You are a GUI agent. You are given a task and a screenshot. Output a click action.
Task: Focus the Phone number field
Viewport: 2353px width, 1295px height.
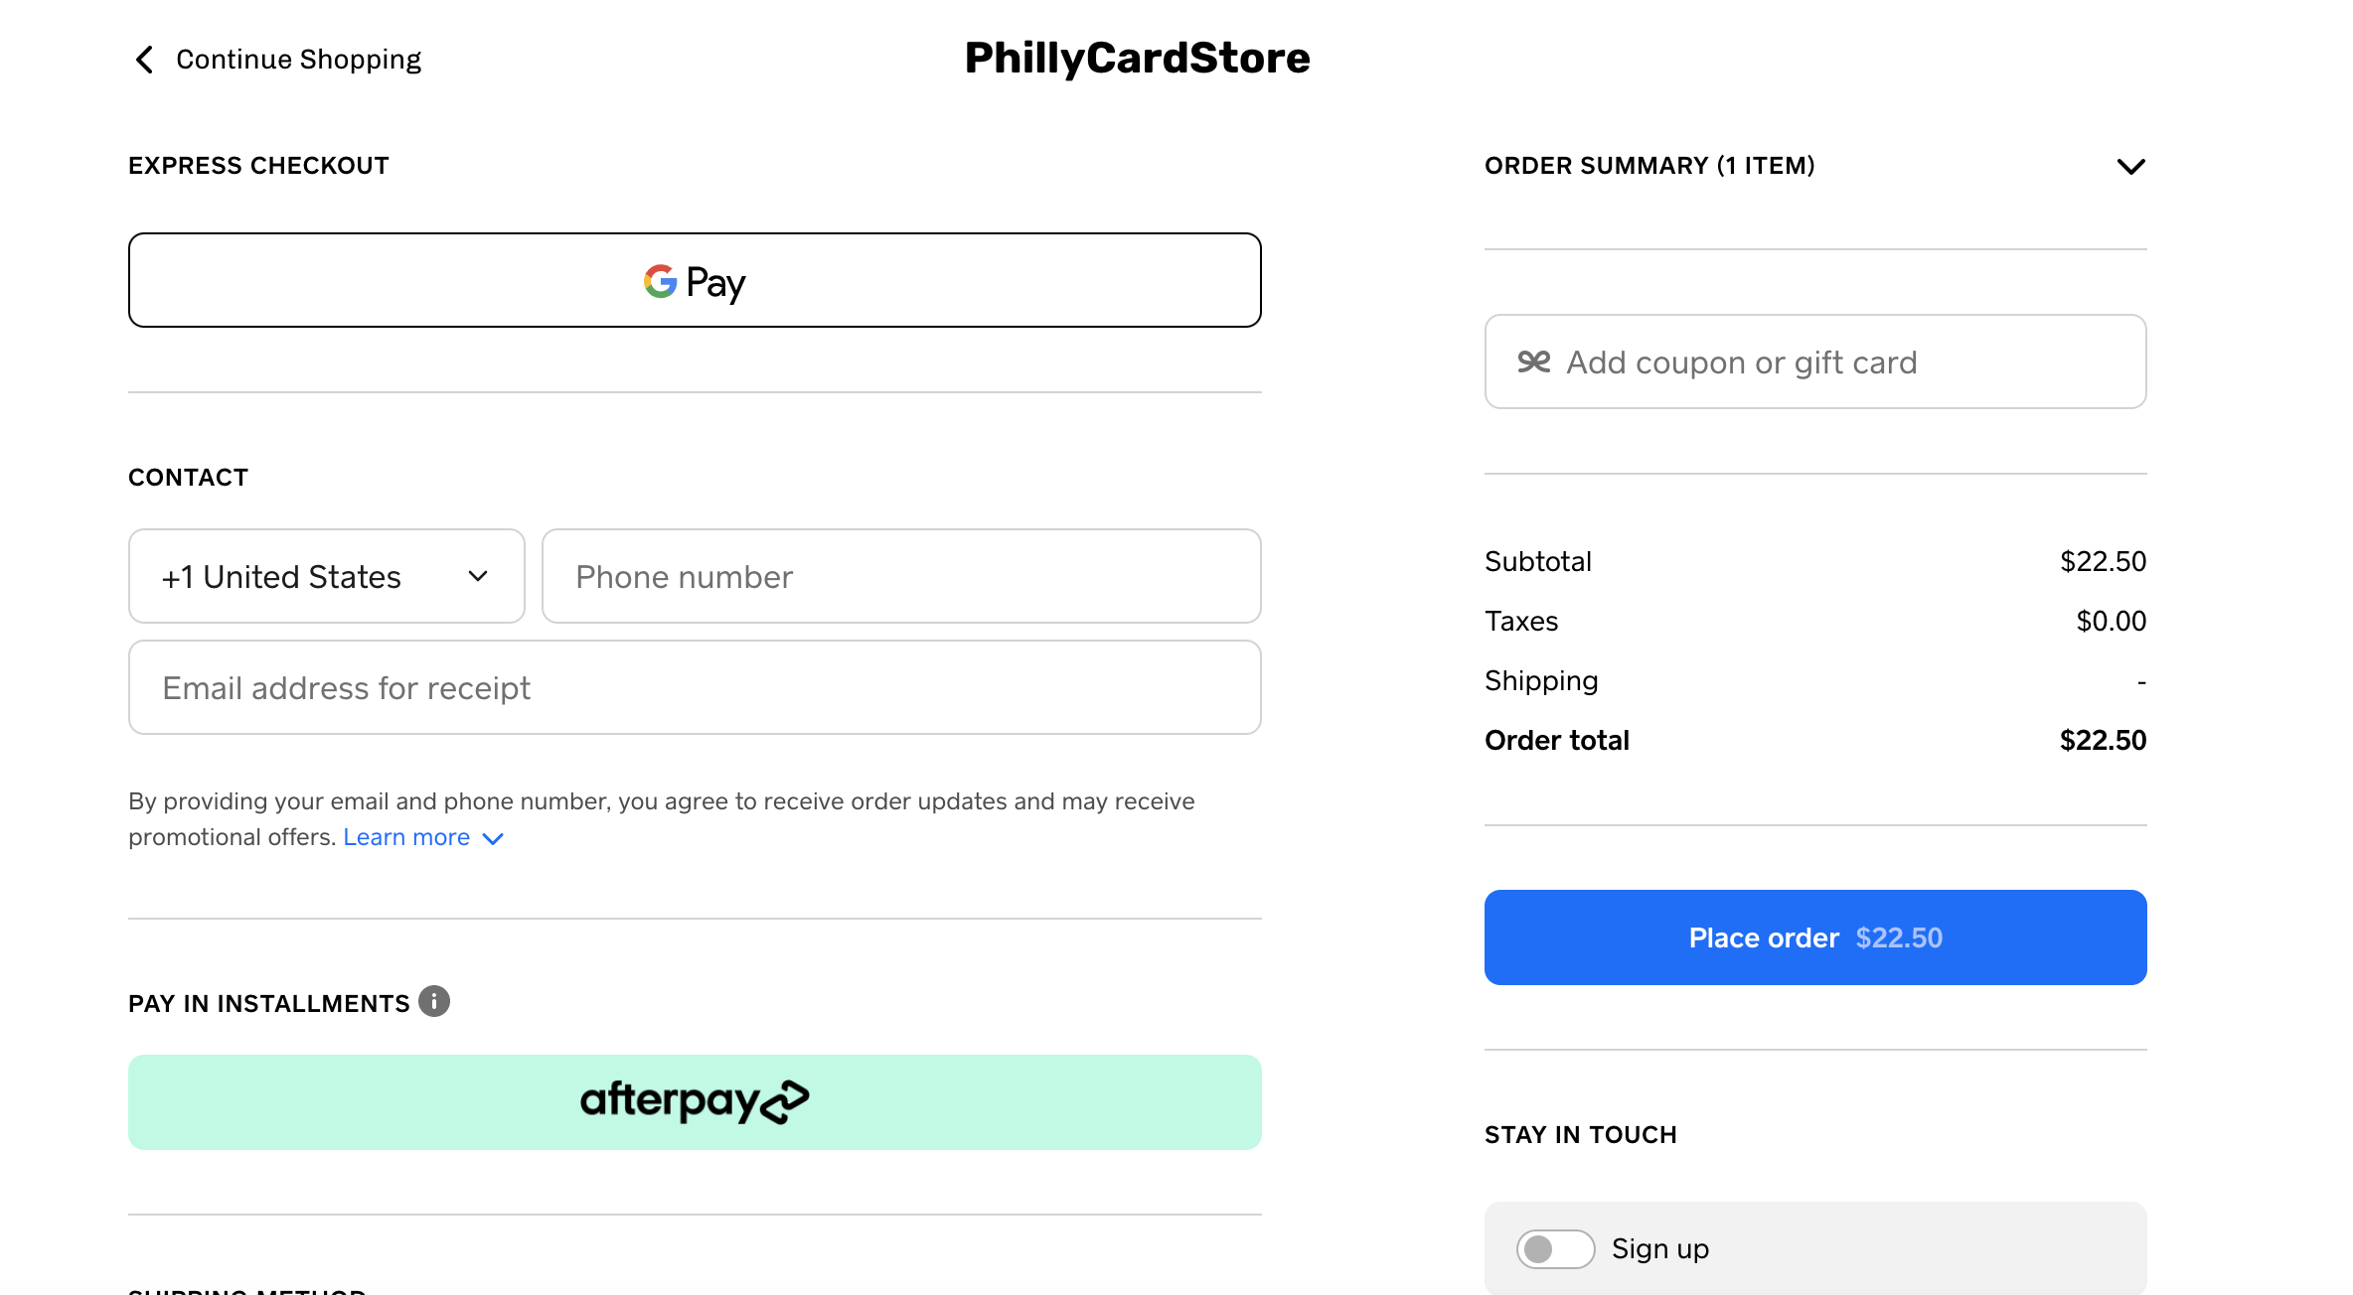pyautogui.click(x=900, y=577)
